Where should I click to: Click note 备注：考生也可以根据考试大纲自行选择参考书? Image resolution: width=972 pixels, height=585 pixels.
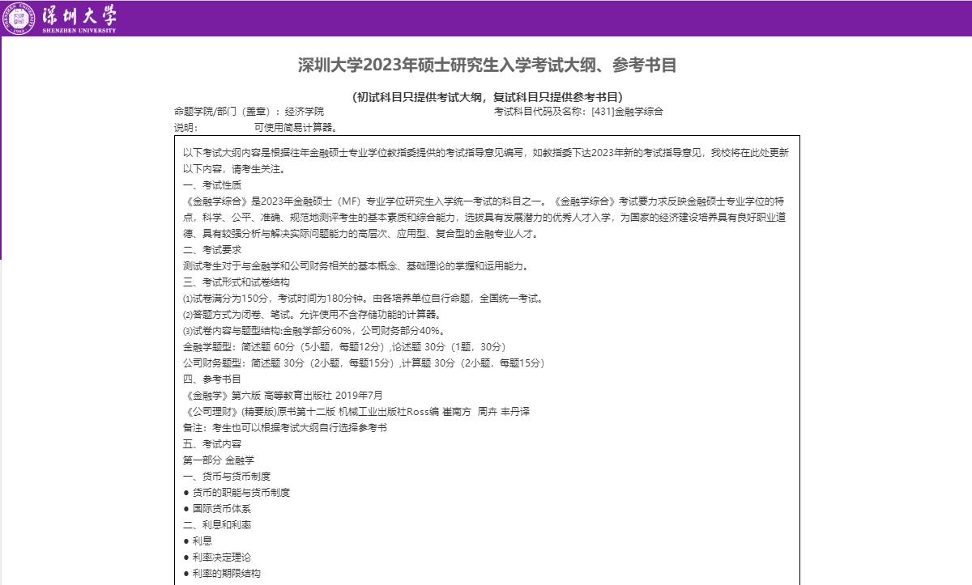[x=285, y=428]
